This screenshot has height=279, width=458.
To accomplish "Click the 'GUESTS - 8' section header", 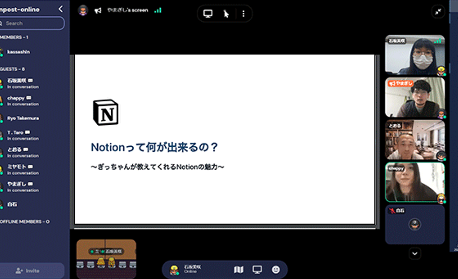I will tap(12, 69).
